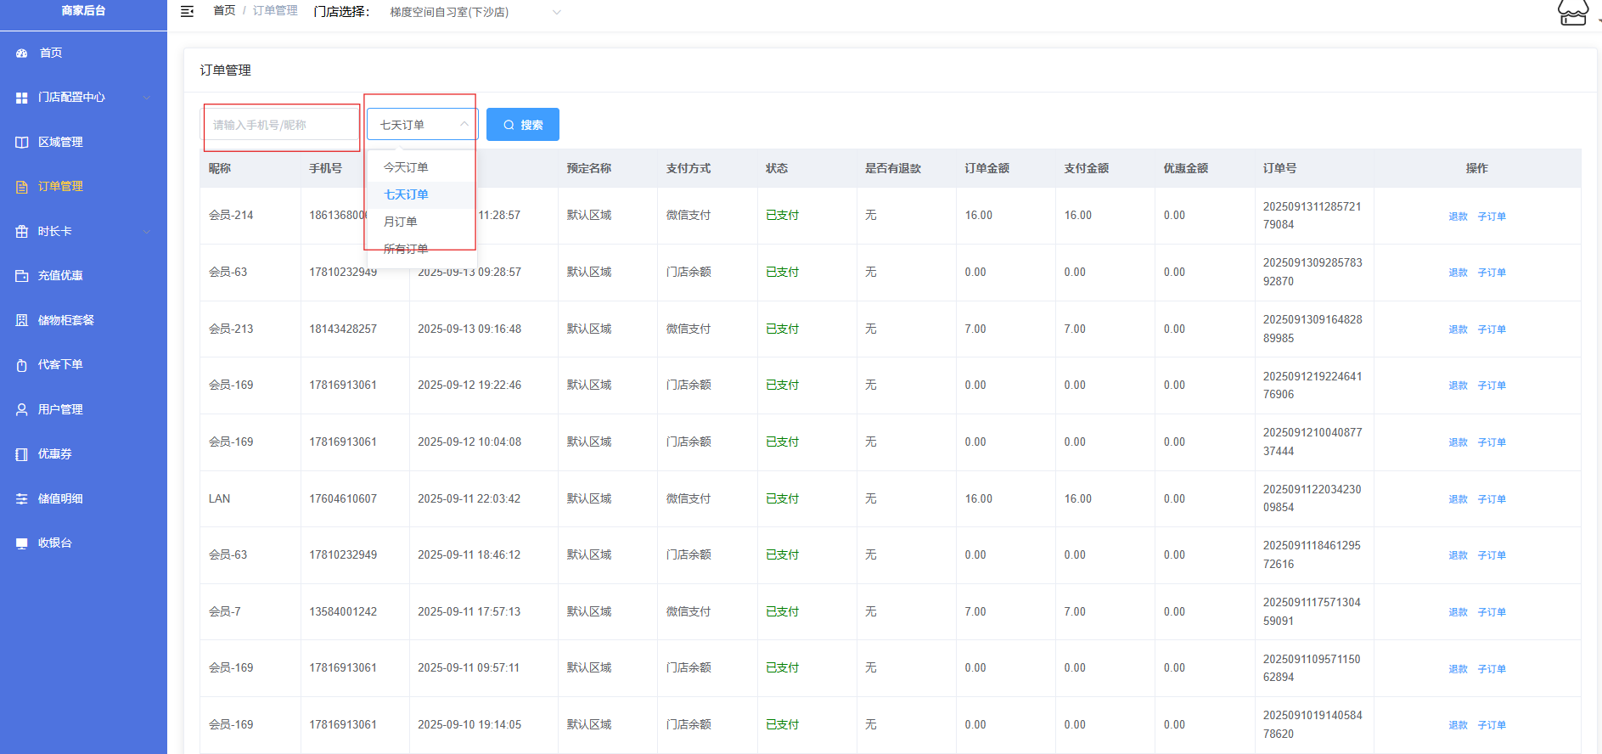Click the 区域管理 sidebar icon
The image size is (1602, 754).
click(22, 142)
